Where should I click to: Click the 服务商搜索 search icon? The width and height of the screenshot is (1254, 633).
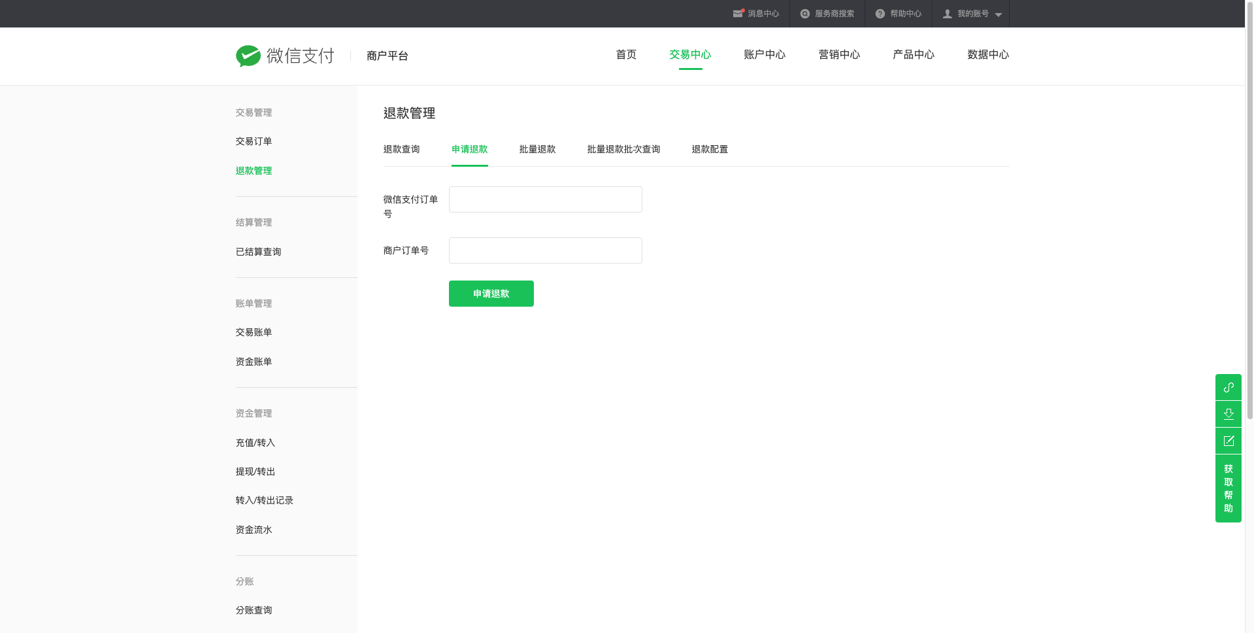tap(805, 14)
